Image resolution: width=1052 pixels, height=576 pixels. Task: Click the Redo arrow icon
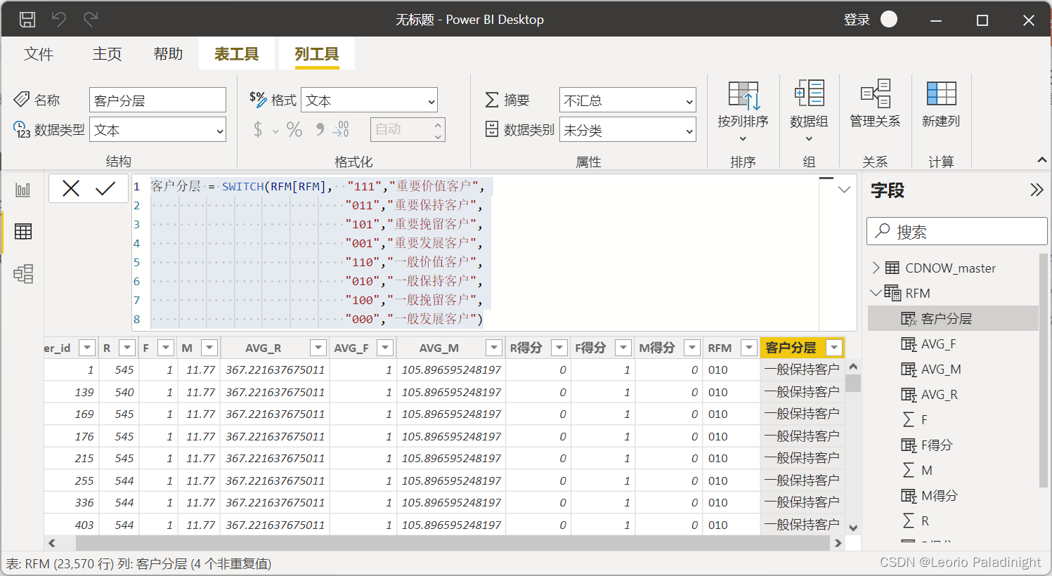tap(91, 20)
